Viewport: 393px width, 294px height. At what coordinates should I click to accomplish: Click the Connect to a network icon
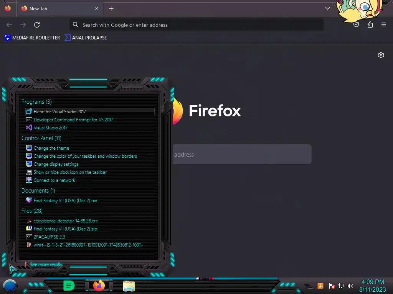[29, 180]
